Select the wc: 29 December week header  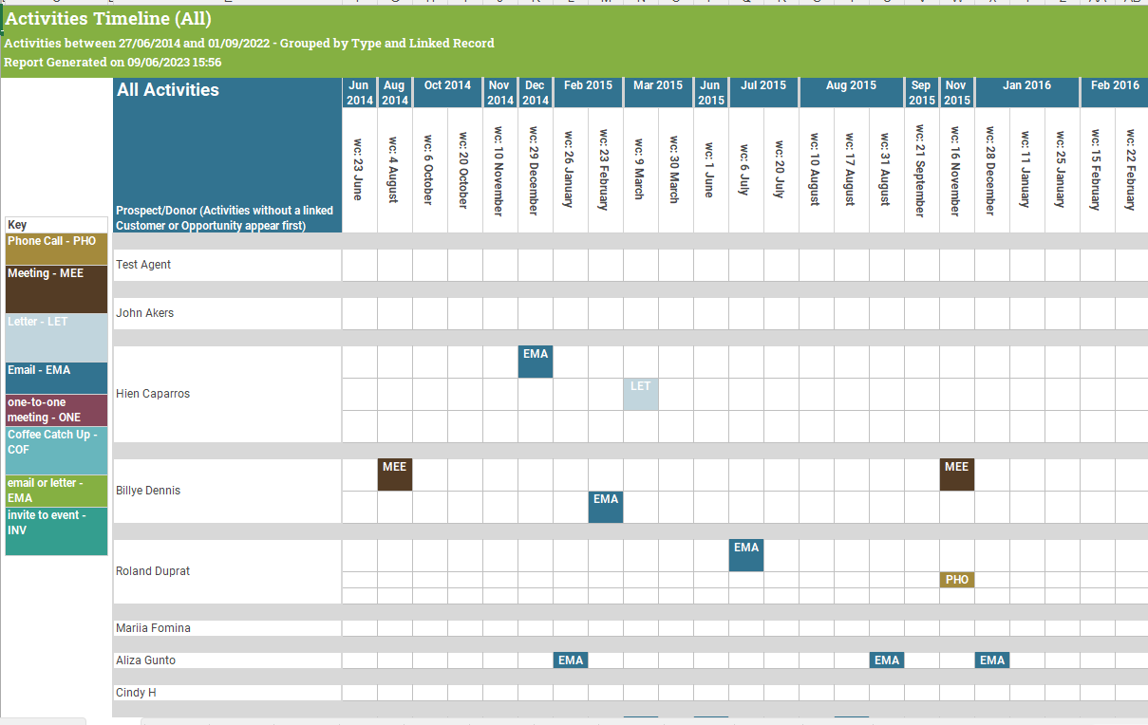[x=536, y=171]
